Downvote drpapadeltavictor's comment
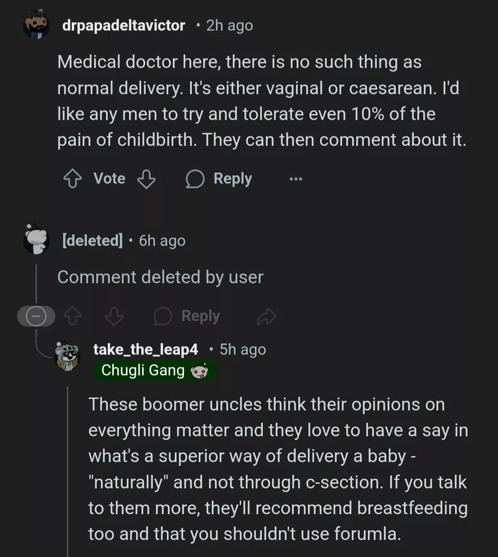 146,178
